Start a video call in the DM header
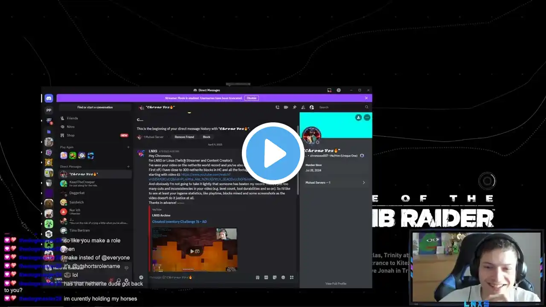This screenshot has height=307, width=546. 286,107
